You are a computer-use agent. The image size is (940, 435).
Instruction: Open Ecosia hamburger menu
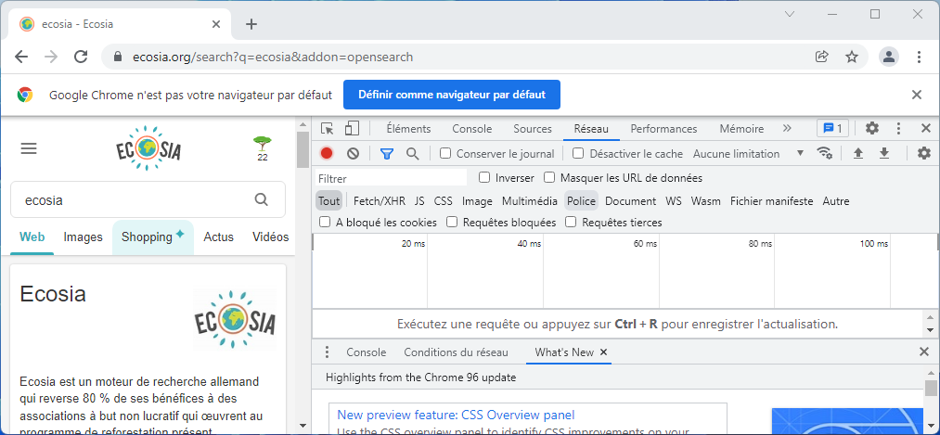(x=29, y=148)
